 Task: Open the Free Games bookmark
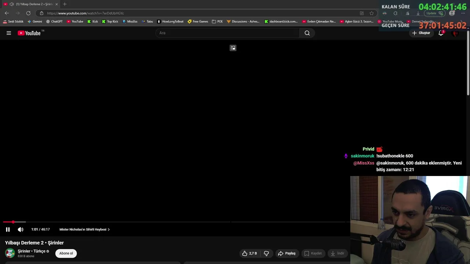point(198,22)
